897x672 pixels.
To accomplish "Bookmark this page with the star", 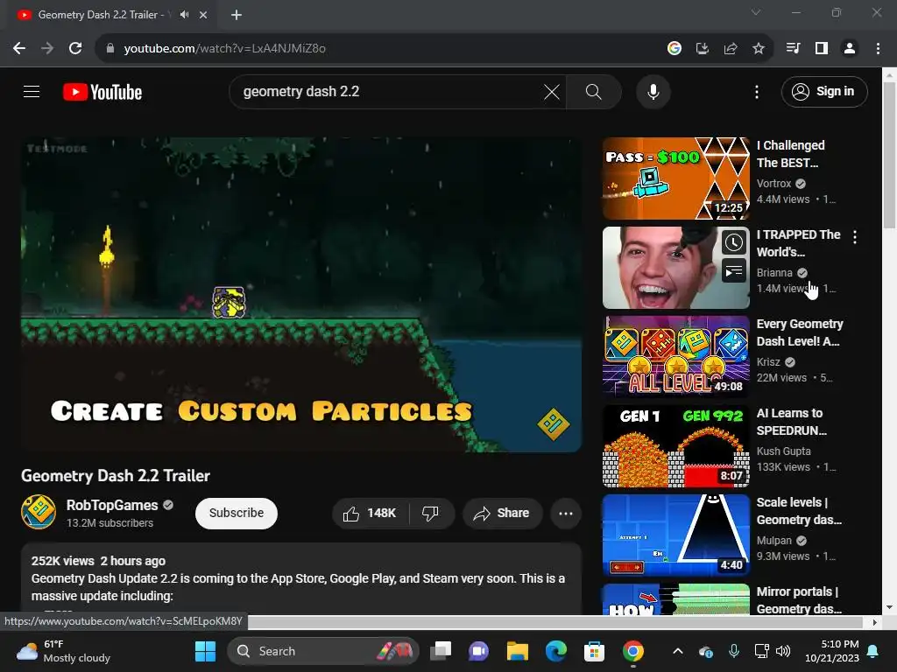I will pos(759,49).
